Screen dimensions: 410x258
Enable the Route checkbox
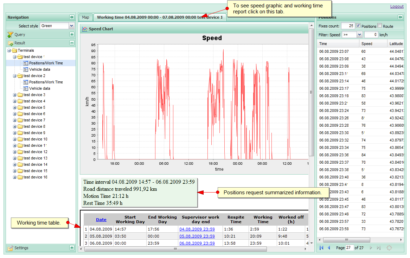pyautogui.click(x=380, y=26)
